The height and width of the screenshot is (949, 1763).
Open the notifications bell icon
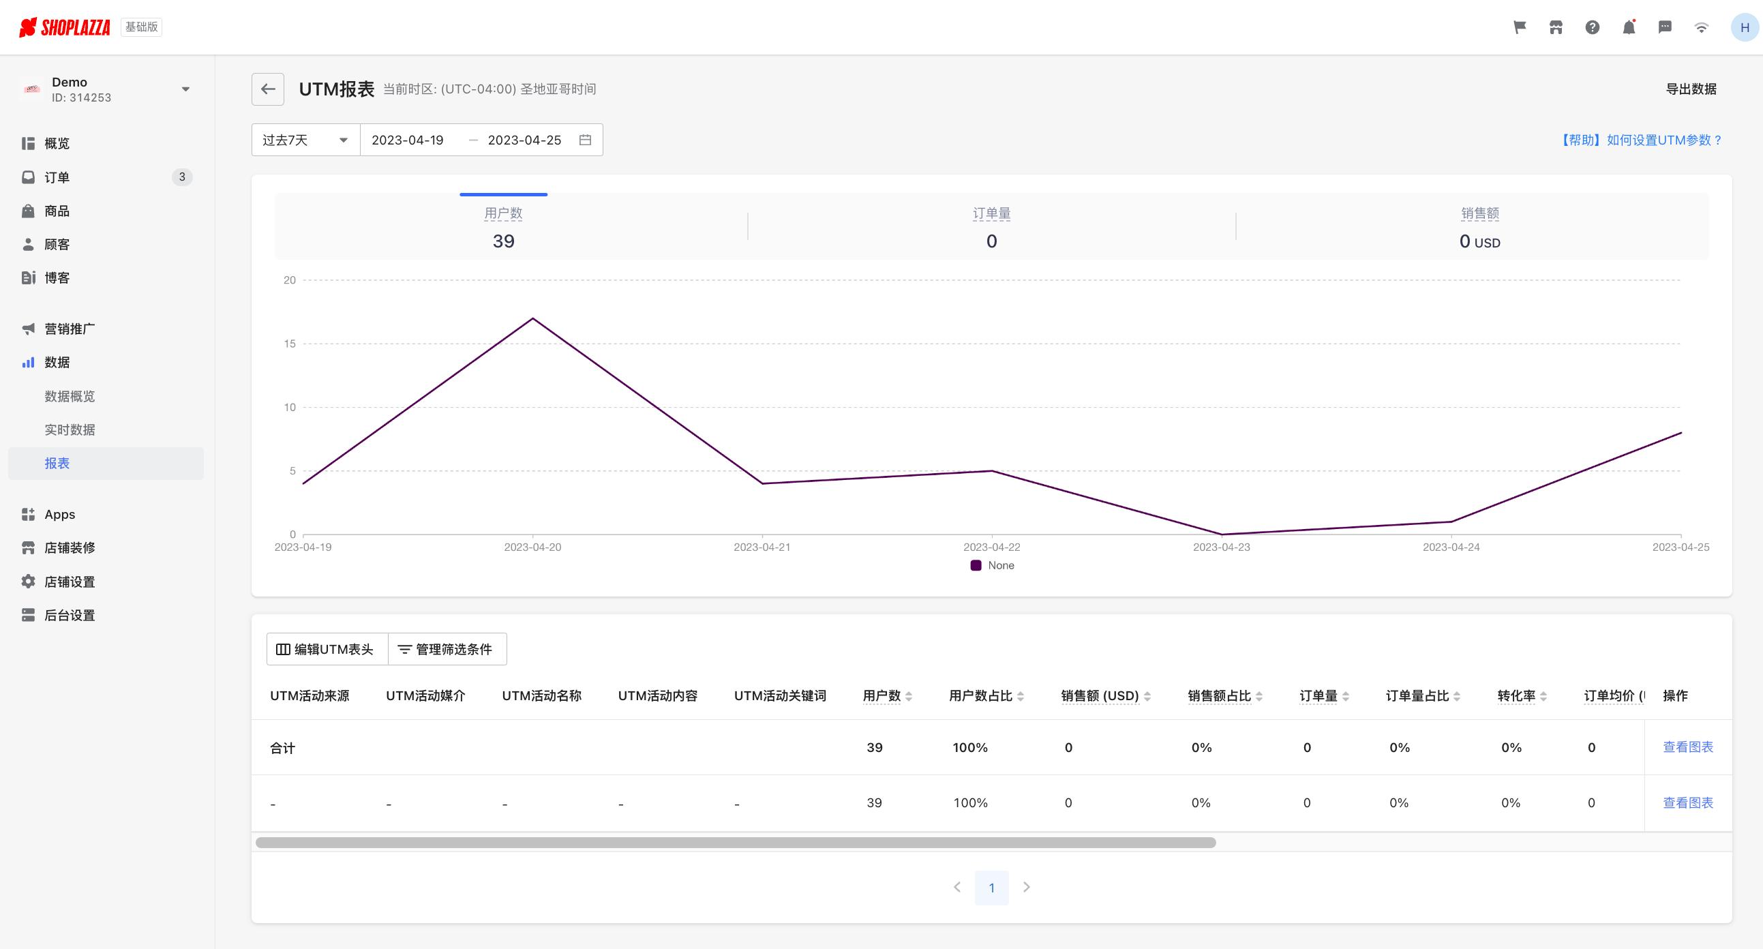coord(1628,27)
